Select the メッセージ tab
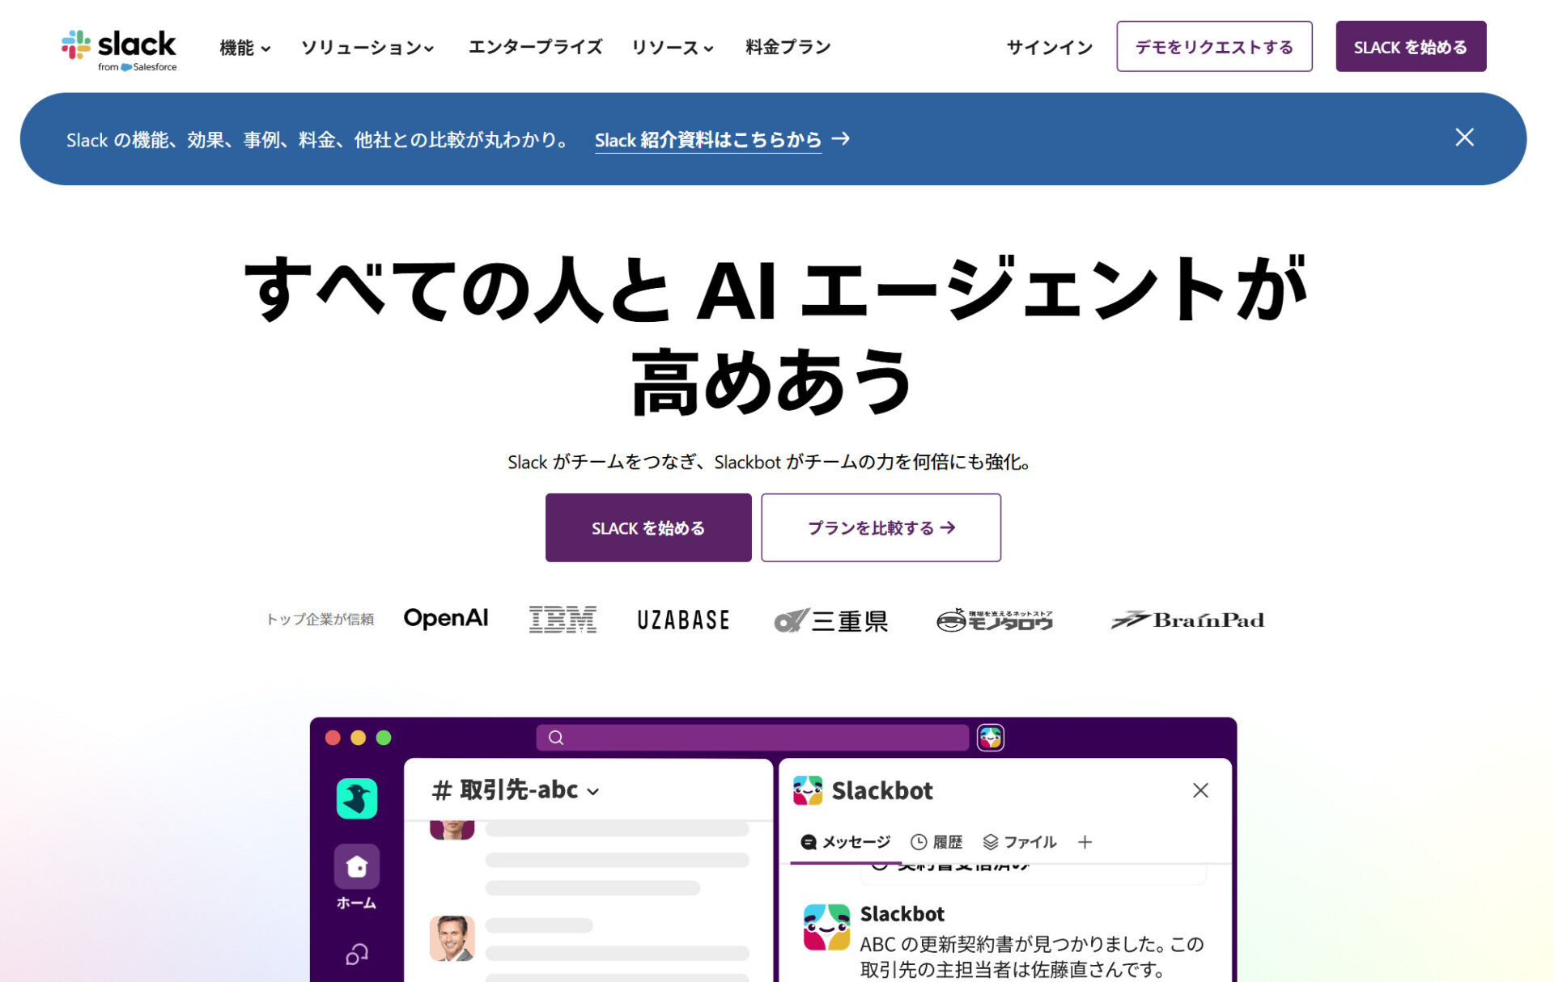The height and width of the screenshot is (982, 1554). coord(846,842)
